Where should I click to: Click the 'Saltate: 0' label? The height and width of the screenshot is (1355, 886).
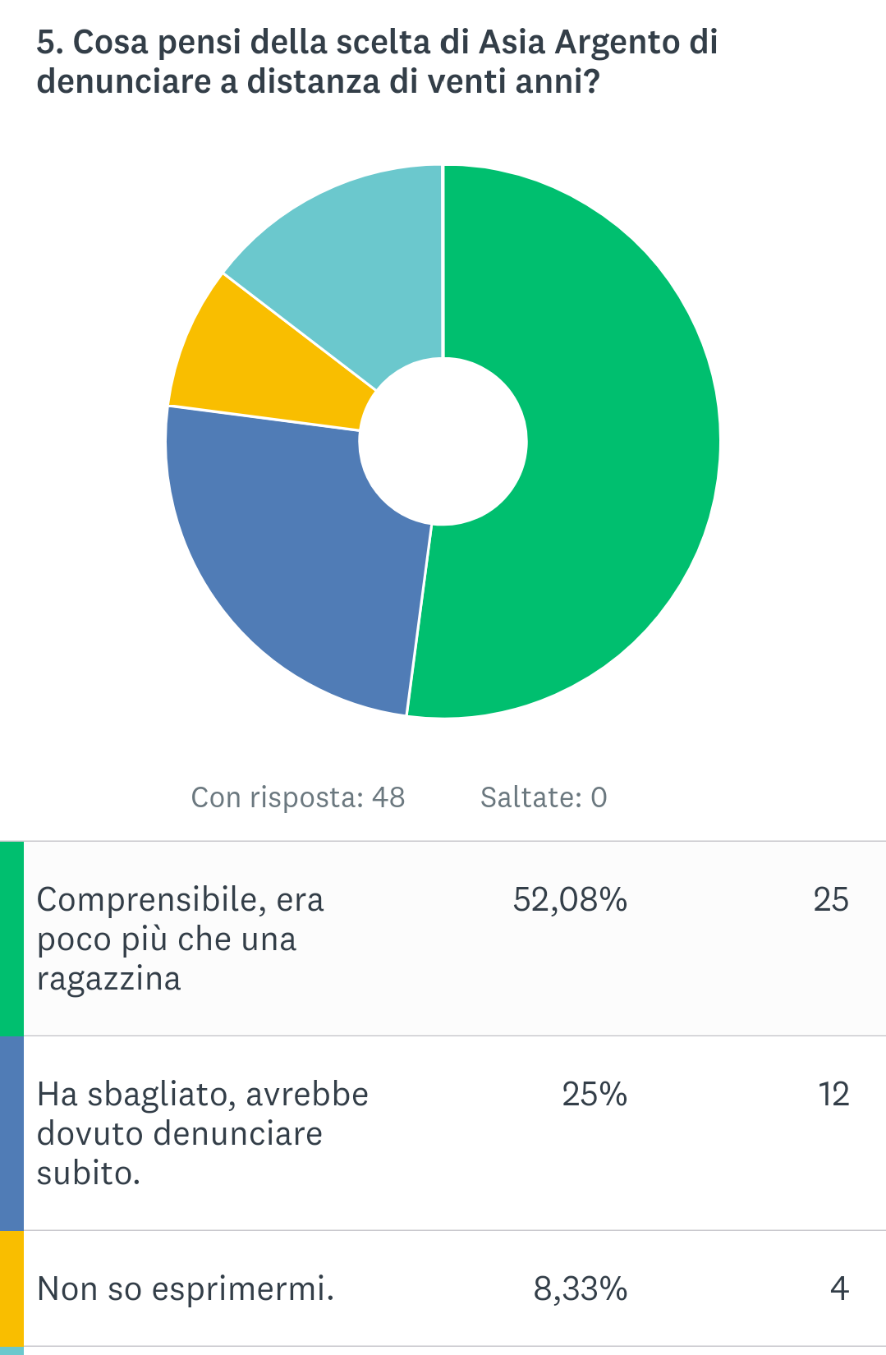coord(544,797)
